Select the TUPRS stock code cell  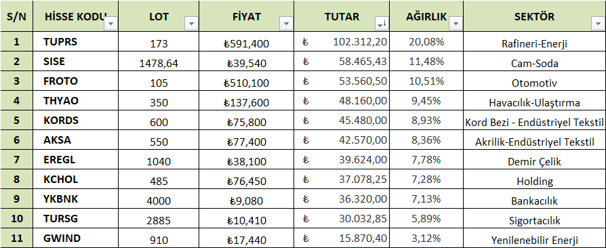(x=76, y=42)
